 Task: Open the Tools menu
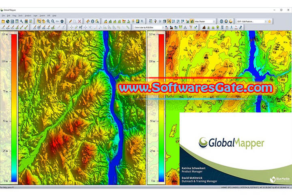coord(21,16)
